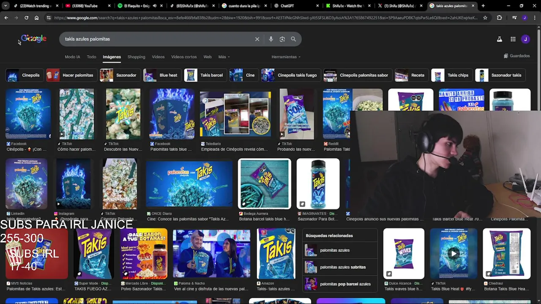
Task: Filter images by Blue heat chip
Action: pyautogui.click(x=161, y=75)
